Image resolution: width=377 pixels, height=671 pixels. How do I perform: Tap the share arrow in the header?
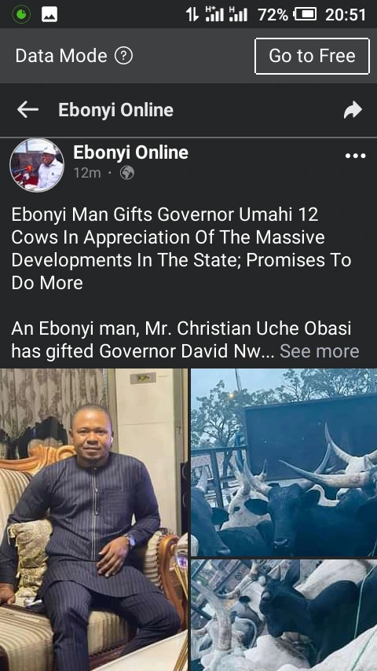click(353, 110)
